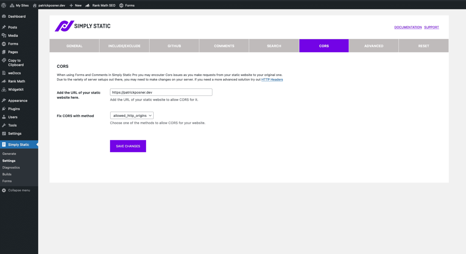Open the Include/Exclude tab
The image size is (466, 254).
(x=124, y=46)
